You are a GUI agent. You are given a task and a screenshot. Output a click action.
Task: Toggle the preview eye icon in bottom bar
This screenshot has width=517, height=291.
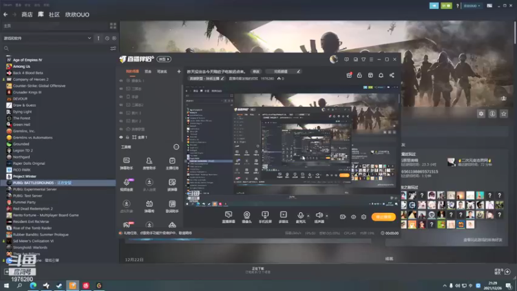353,217
